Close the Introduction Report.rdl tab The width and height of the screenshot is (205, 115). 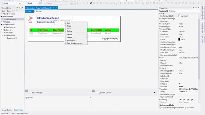pyautogui.click(x=57, y=8)
